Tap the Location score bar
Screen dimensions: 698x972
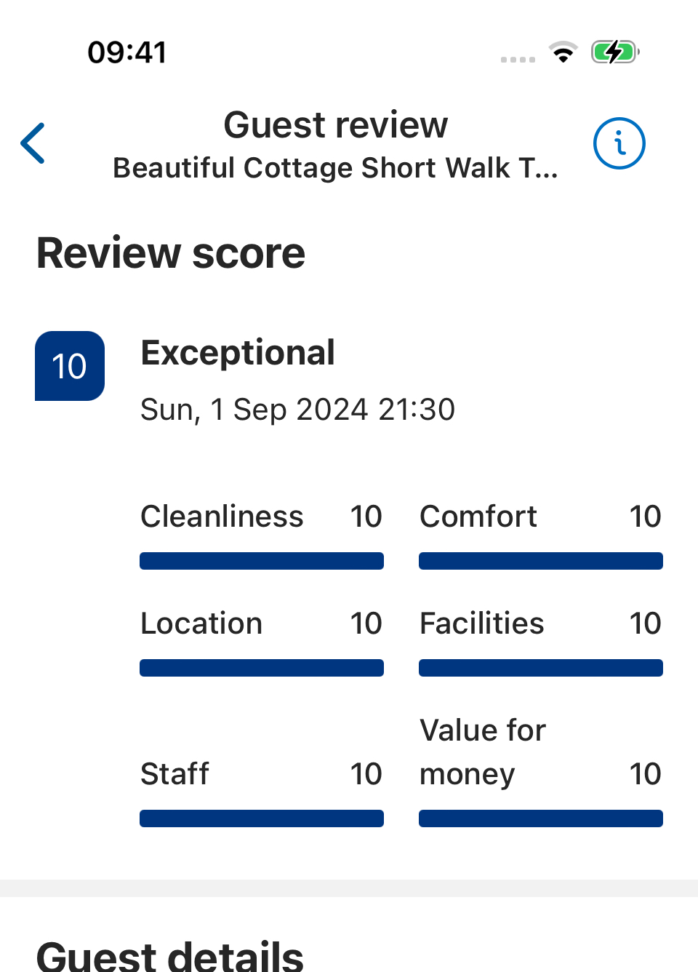coord(262,668)
